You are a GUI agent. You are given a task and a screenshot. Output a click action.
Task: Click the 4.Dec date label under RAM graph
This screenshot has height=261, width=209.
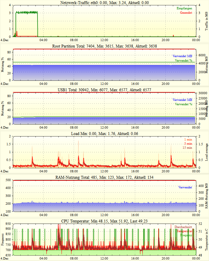[4, 215]
